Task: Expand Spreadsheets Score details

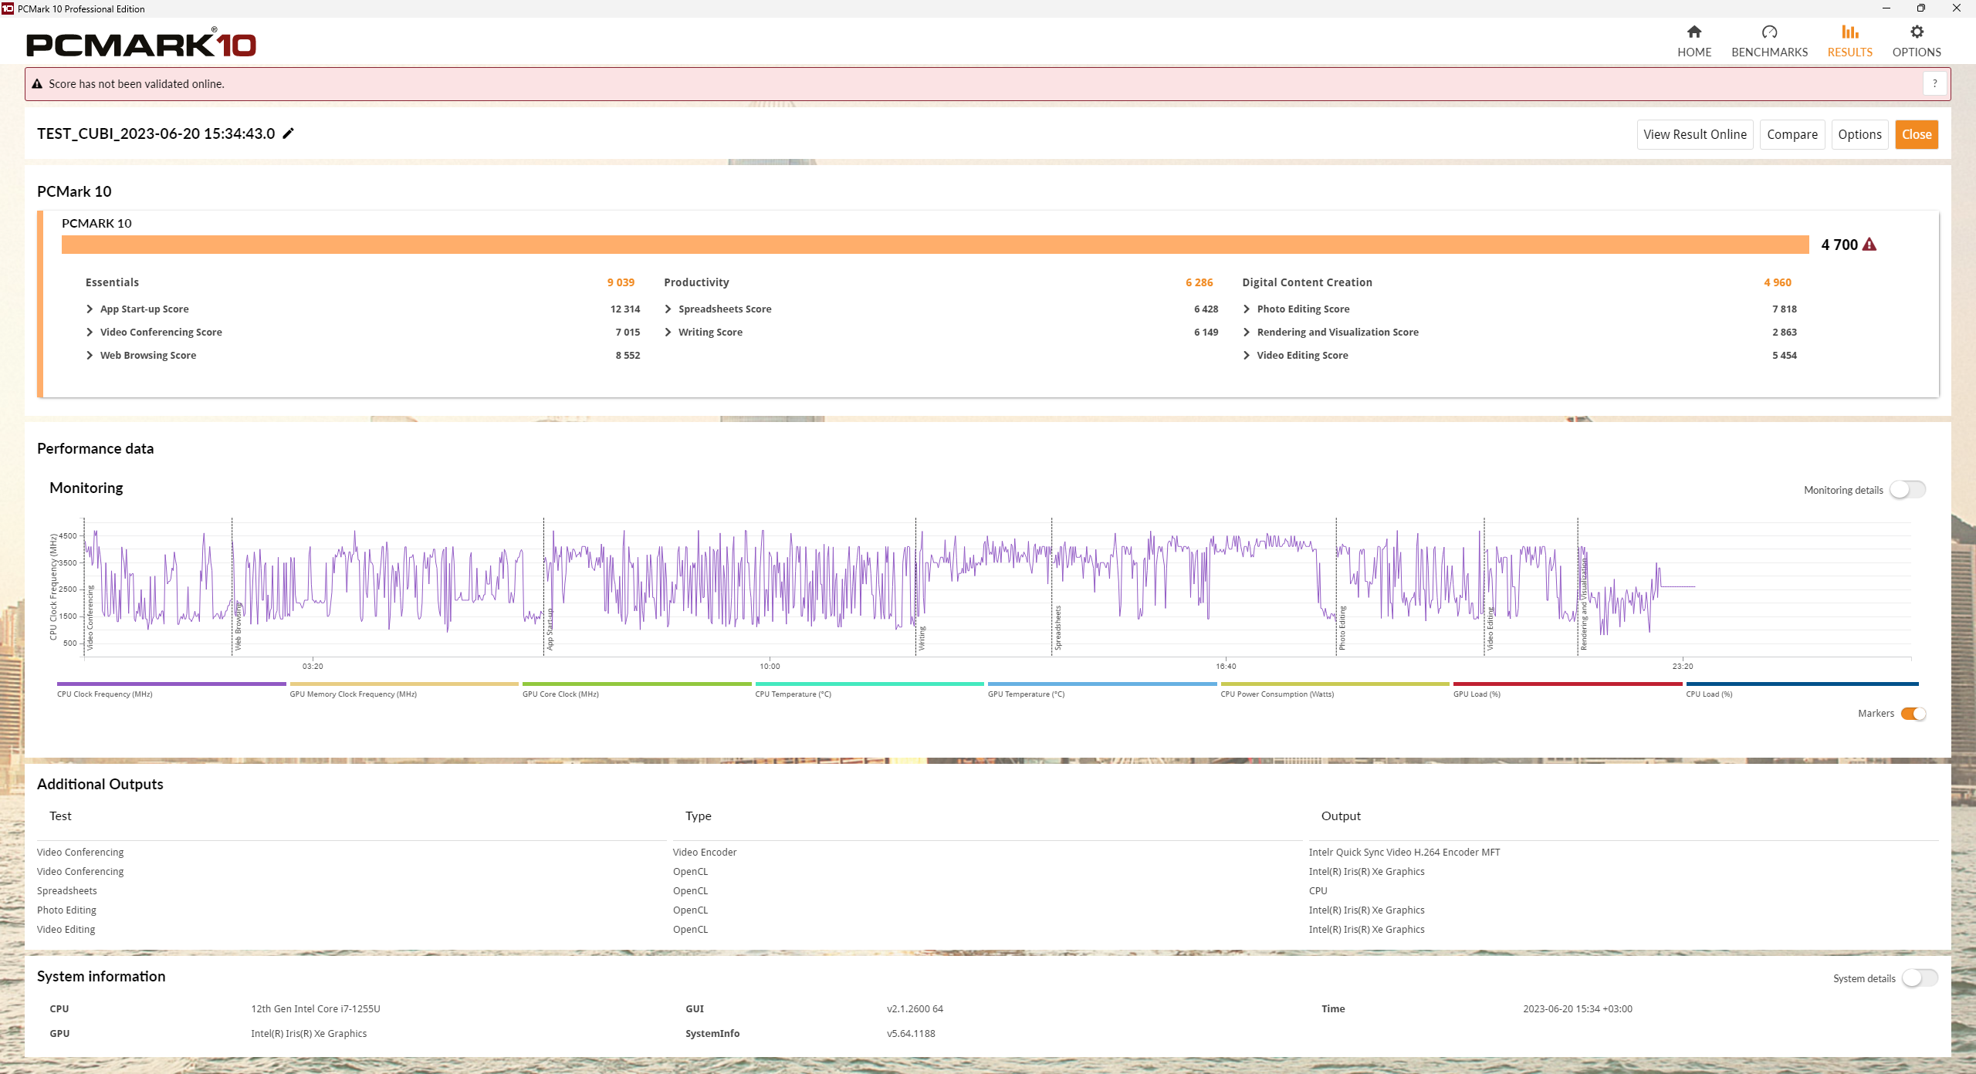Action: (668, 309)
